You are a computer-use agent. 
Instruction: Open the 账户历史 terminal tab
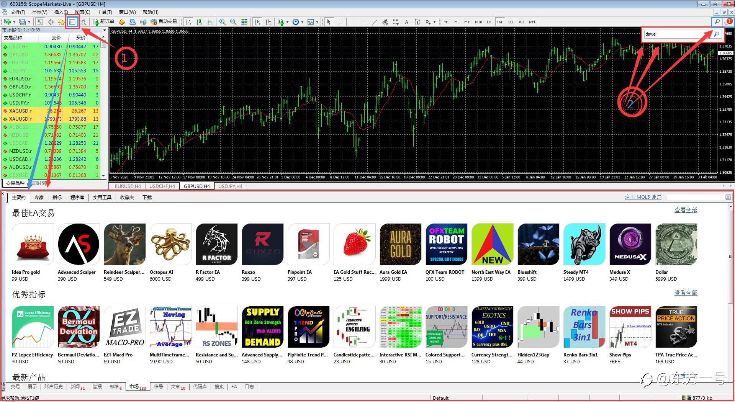click(53, 387)
